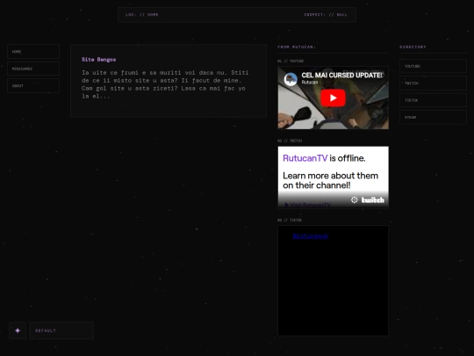Open the @rutucanuk TikTok link
This screenshot has width=474, height=356.
pyautogui.click(x=311, y=236)
